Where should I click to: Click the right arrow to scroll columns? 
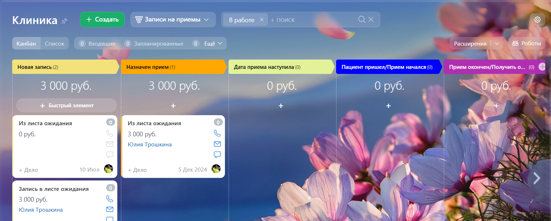[x=536, y=178]
